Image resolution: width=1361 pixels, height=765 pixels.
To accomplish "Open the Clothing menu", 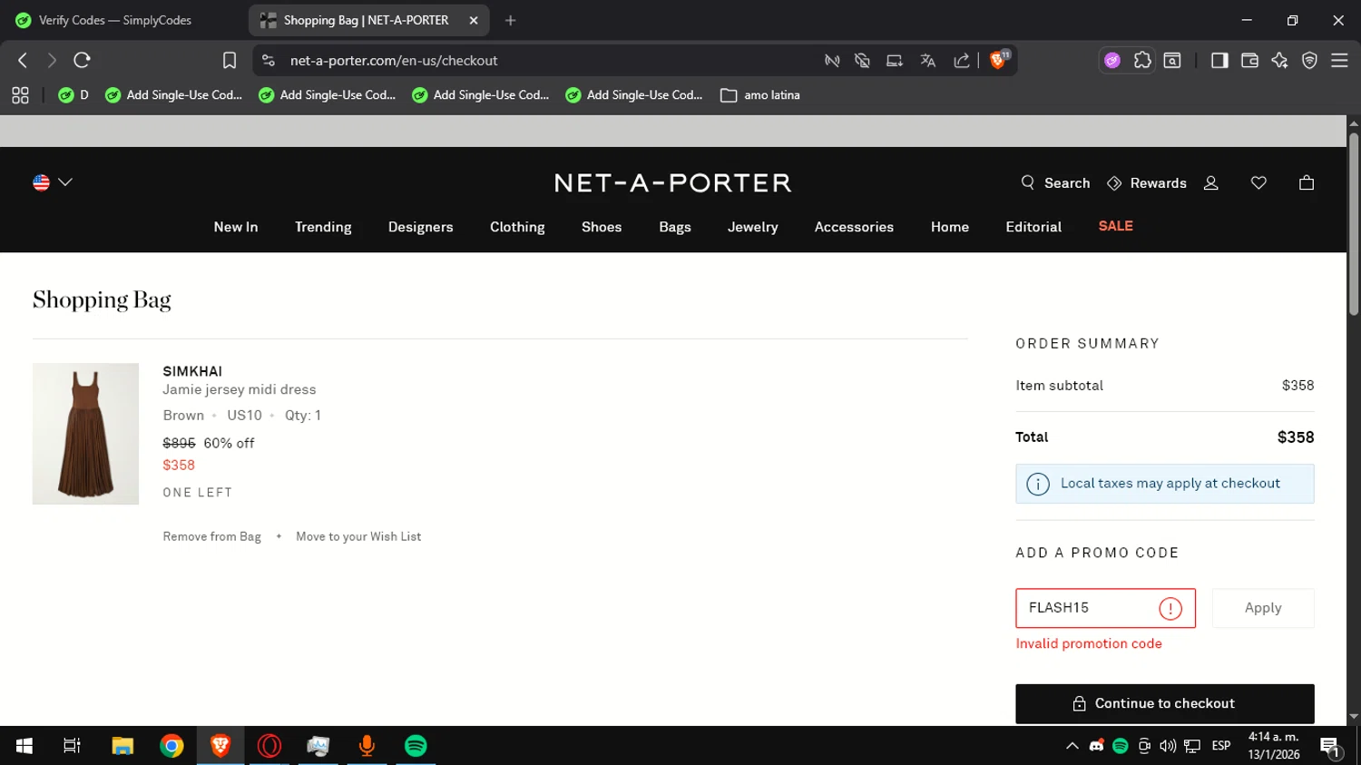I will click(x=517, y=227).
